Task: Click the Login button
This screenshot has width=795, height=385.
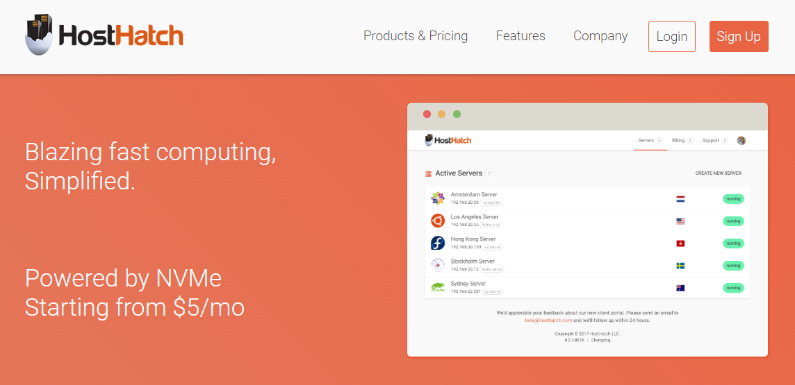Action: 672,36
